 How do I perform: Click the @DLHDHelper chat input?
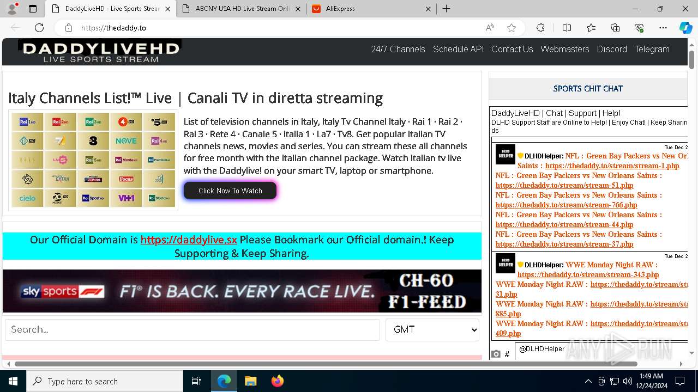(x=601, y=351)
